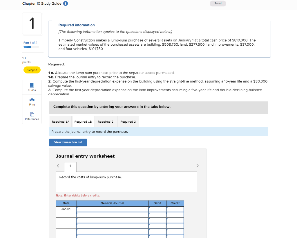The width and height of the screenshot is (297, 238).
Task: Select the Required 1B tab
Action: pos(83,122)
